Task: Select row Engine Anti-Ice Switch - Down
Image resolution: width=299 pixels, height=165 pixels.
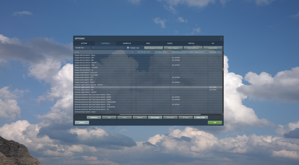Action: pos(148,55)
